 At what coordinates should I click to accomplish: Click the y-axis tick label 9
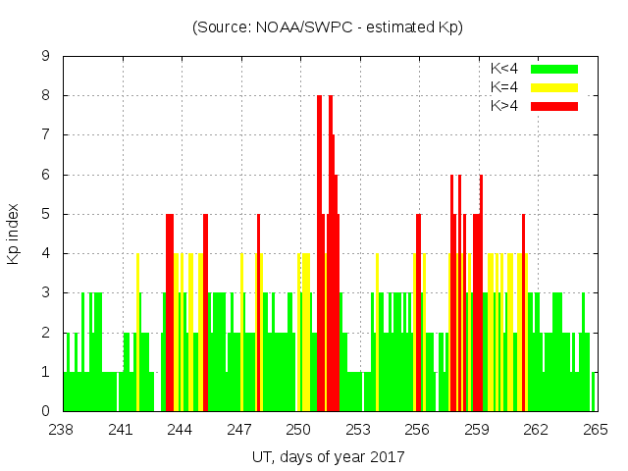(x=45, y=57)
